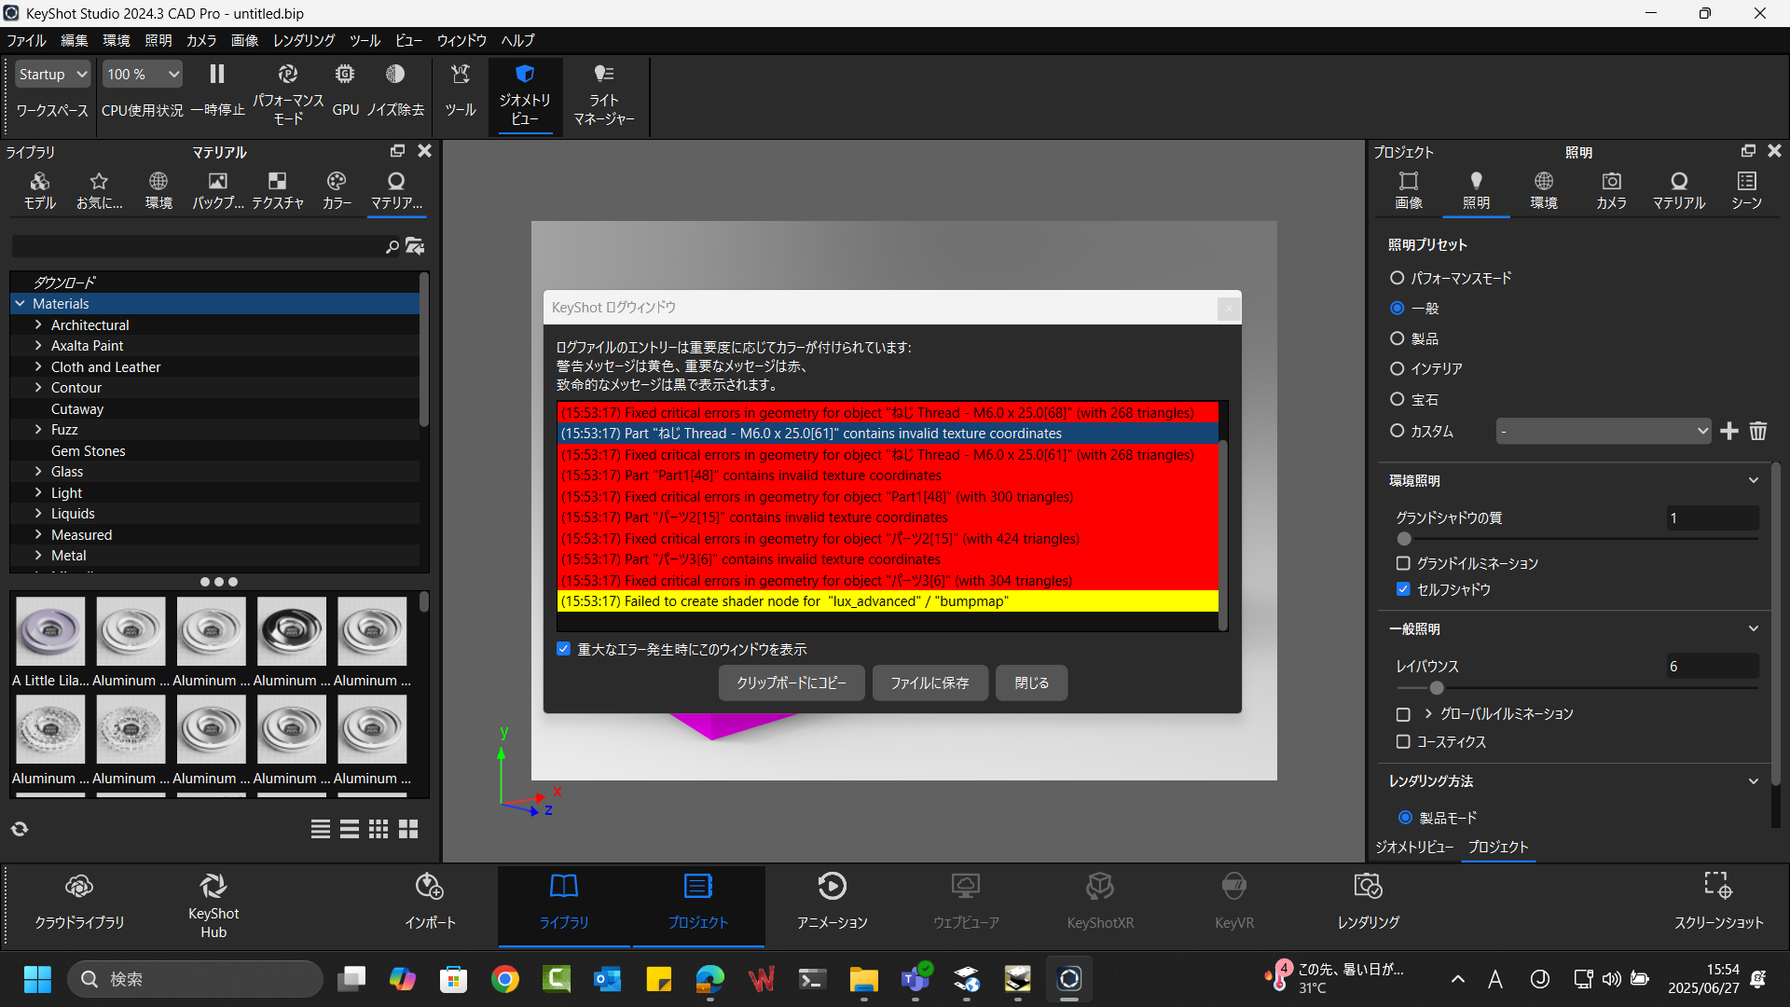Open the Animation (アニメーション) panel
This screenshot has height=1007, width=1790.
point(833,903)
